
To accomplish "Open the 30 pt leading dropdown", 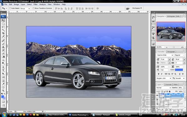I will coord(184,59).
